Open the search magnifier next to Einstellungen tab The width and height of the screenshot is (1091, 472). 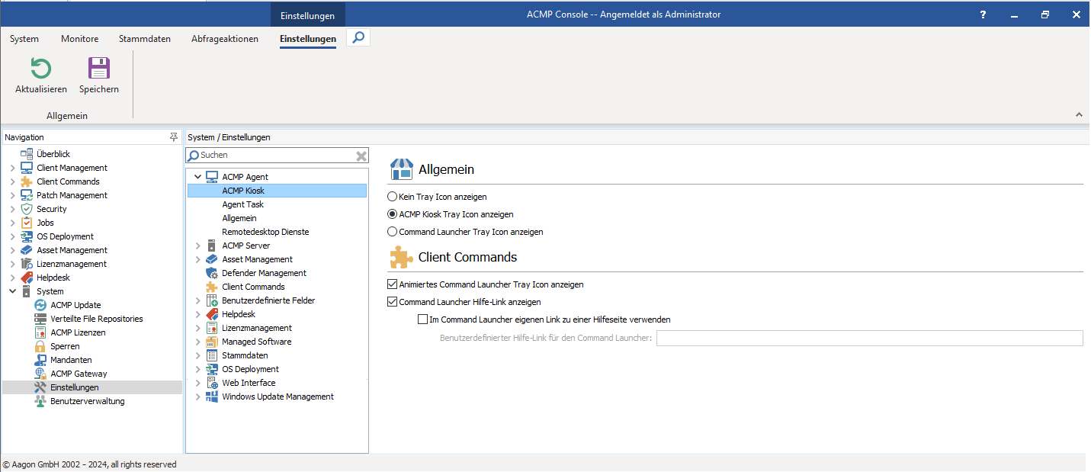click(358, 37)
